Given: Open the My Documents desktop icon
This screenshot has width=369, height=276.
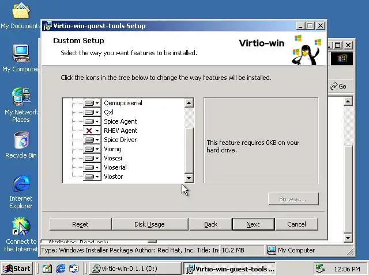Looking at the screenshot, I should (x=21, y=16).
